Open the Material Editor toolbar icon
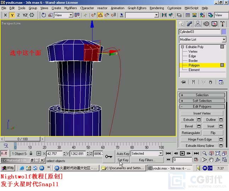Image resolution: width=229 pixels, height=191 pixels. click(x=202, y=15)
